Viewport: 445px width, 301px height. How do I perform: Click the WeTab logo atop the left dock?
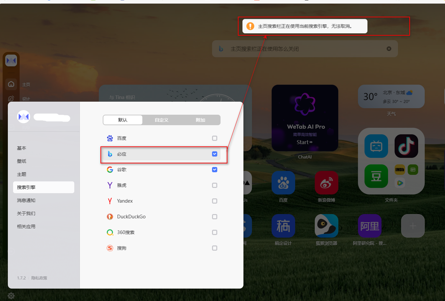pos(11,60)
